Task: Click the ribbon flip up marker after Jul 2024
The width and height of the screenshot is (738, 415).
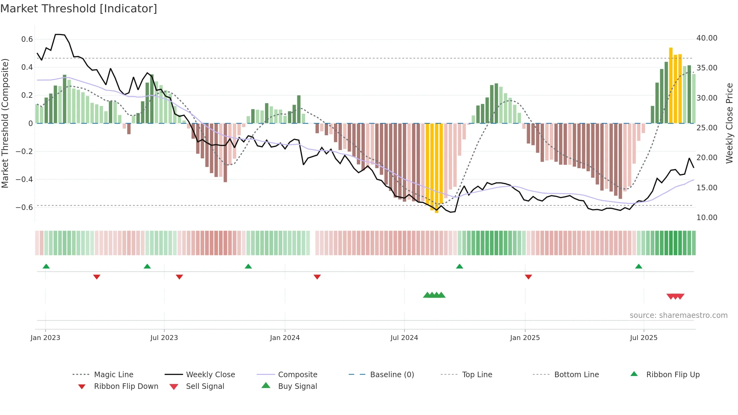Action: coord(459,266)
